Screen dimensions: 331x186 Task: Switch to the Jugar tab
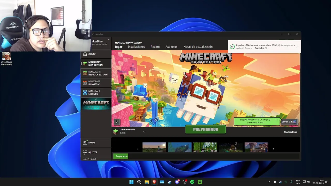click(x=118, y=47)
